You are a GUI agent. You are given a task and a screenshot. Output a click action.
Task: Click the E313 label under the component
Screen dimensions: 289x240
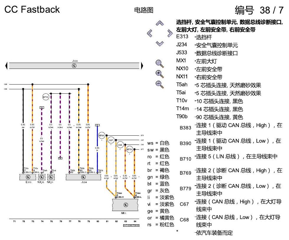pos(28,182)
